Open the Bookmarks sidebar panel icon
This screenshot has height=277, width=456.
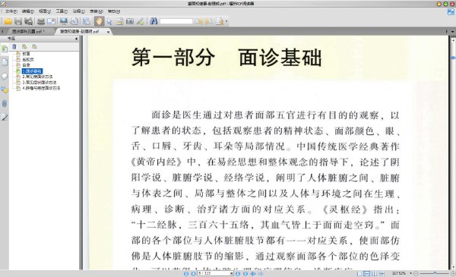coord(5,49)
